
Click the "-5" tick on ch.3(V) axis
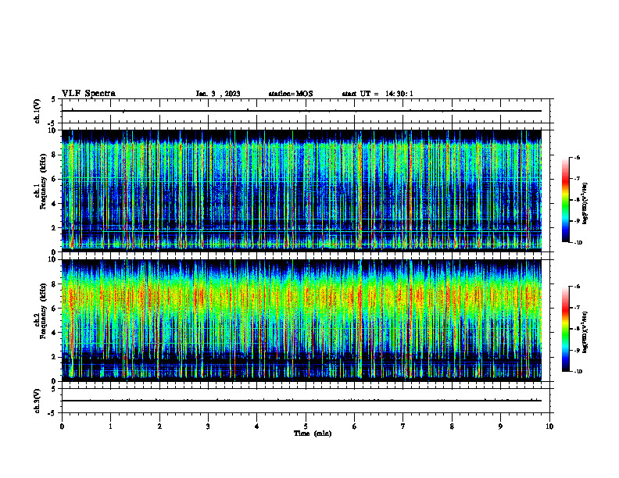(x=52, y=413)
